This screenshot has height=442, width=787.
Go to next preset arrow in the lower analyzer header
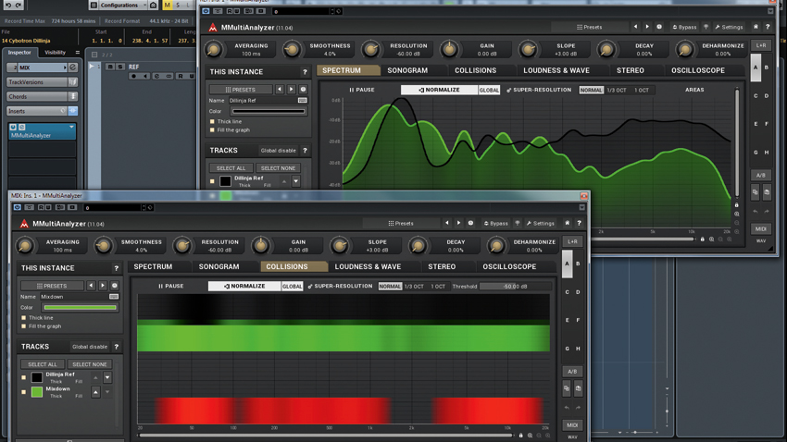458,223
